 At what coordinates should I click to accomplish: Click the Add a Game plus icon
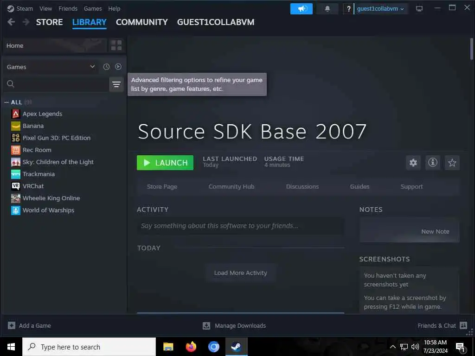click(x=12, y=325)
